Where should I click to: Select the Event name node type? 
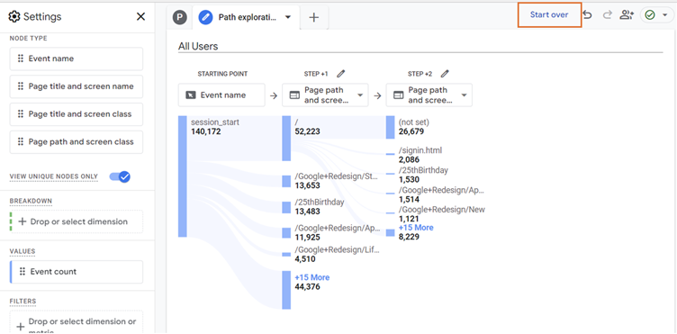(x=76, y=59)
